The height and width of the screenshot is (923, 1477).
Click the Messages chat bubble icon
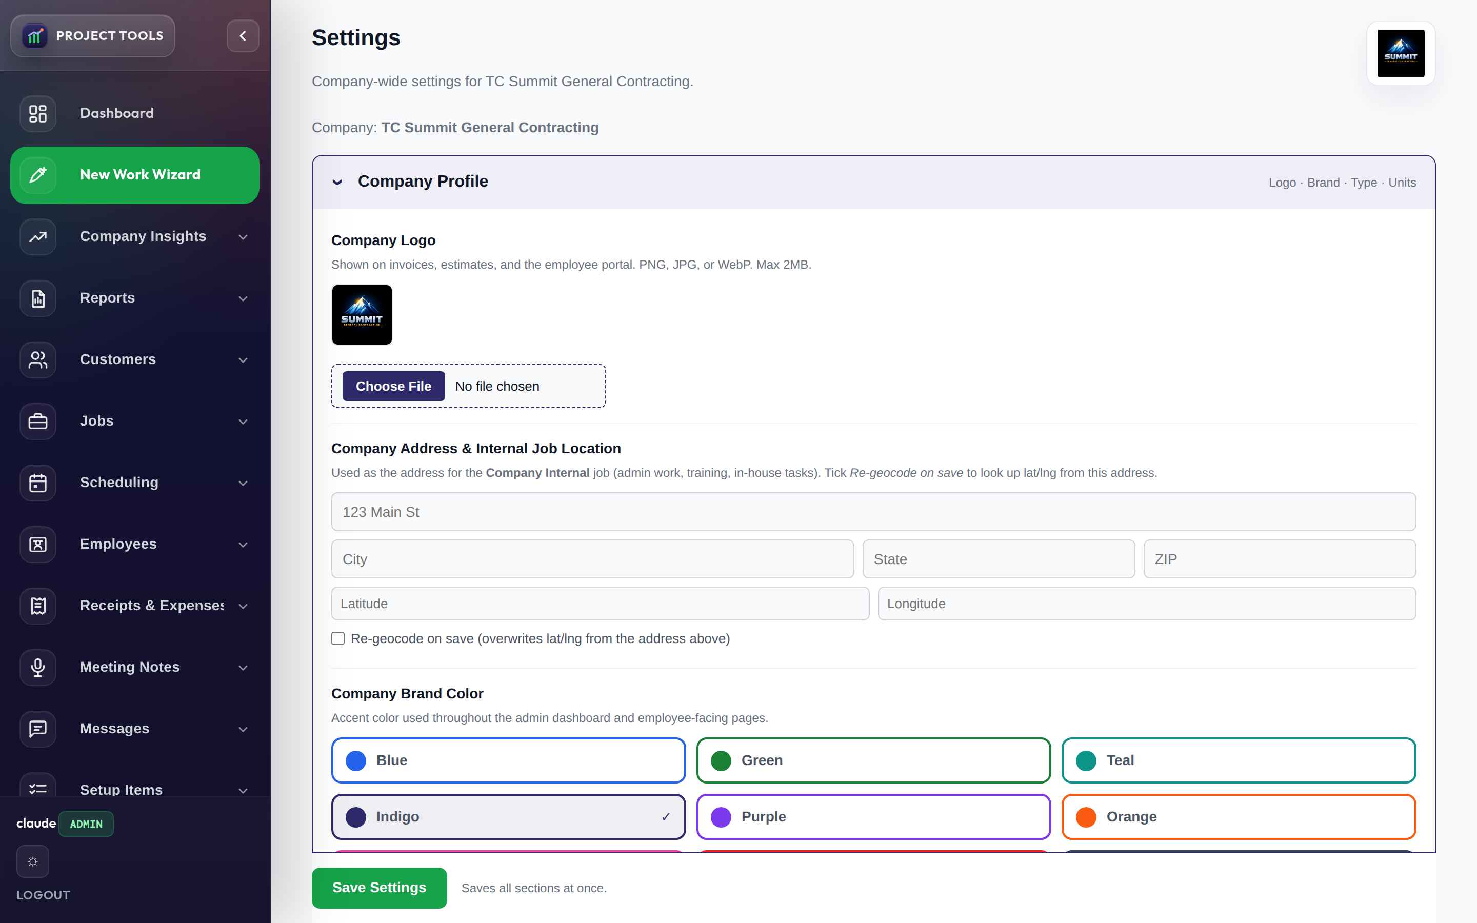pyautogui.click(x=38, y=729)
